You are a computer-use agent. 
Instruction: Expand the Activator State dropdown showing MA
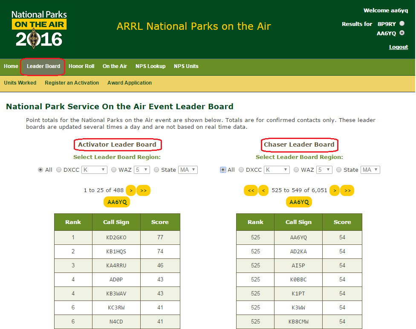click(x=188, y=170)
